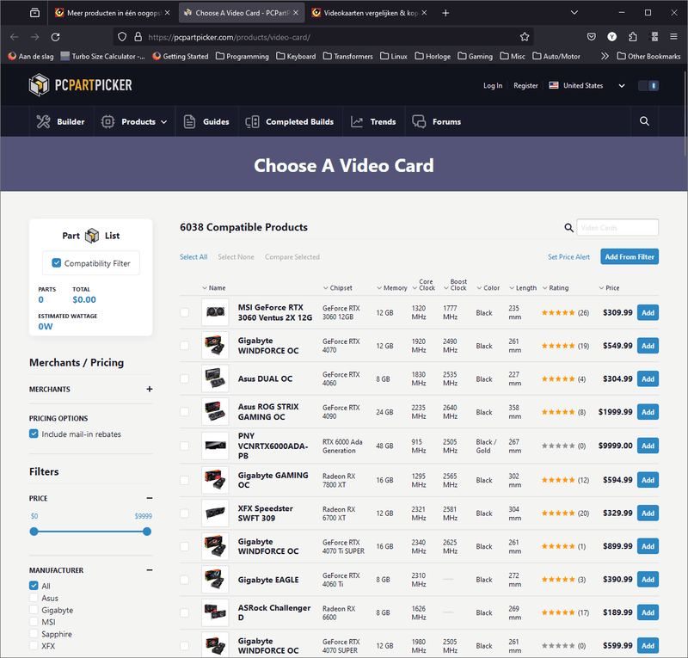Click the maximum price slider handle
The width and height of the screenshot is (688, 658).
pyautogui.click(x=147, y=532)
